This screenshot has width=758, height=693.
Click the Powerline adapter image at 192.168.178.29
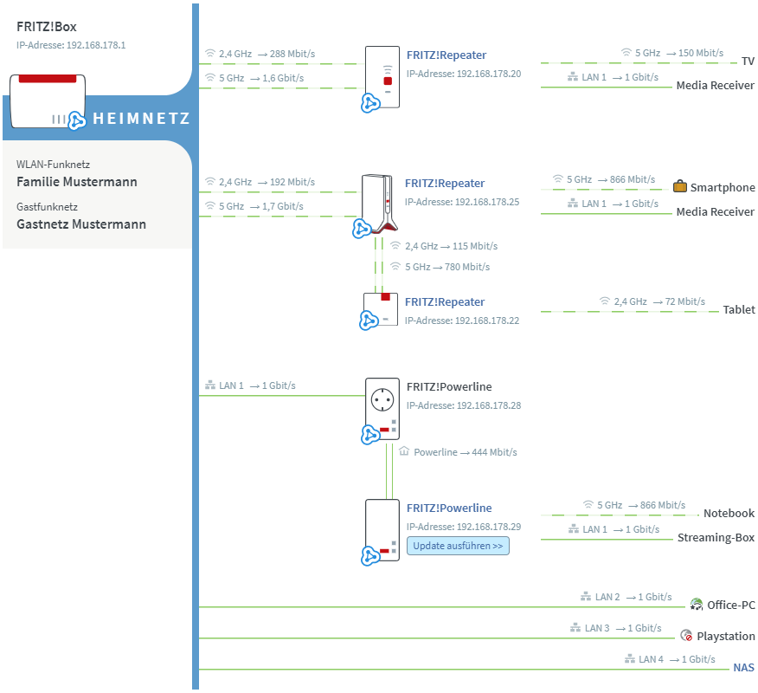pyautogui.click(x=382, y=530)
